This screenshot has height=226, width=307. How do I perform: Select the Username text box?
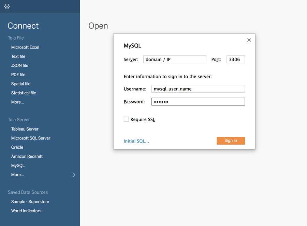click(198, 89)
